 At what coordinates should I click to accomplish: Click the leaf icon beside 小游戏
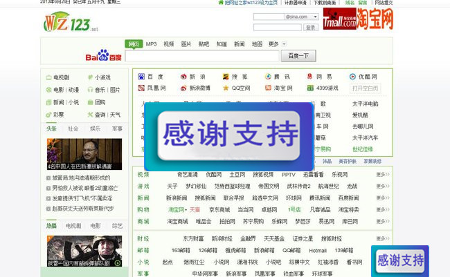pyautogui.click(x=90, y=77)
